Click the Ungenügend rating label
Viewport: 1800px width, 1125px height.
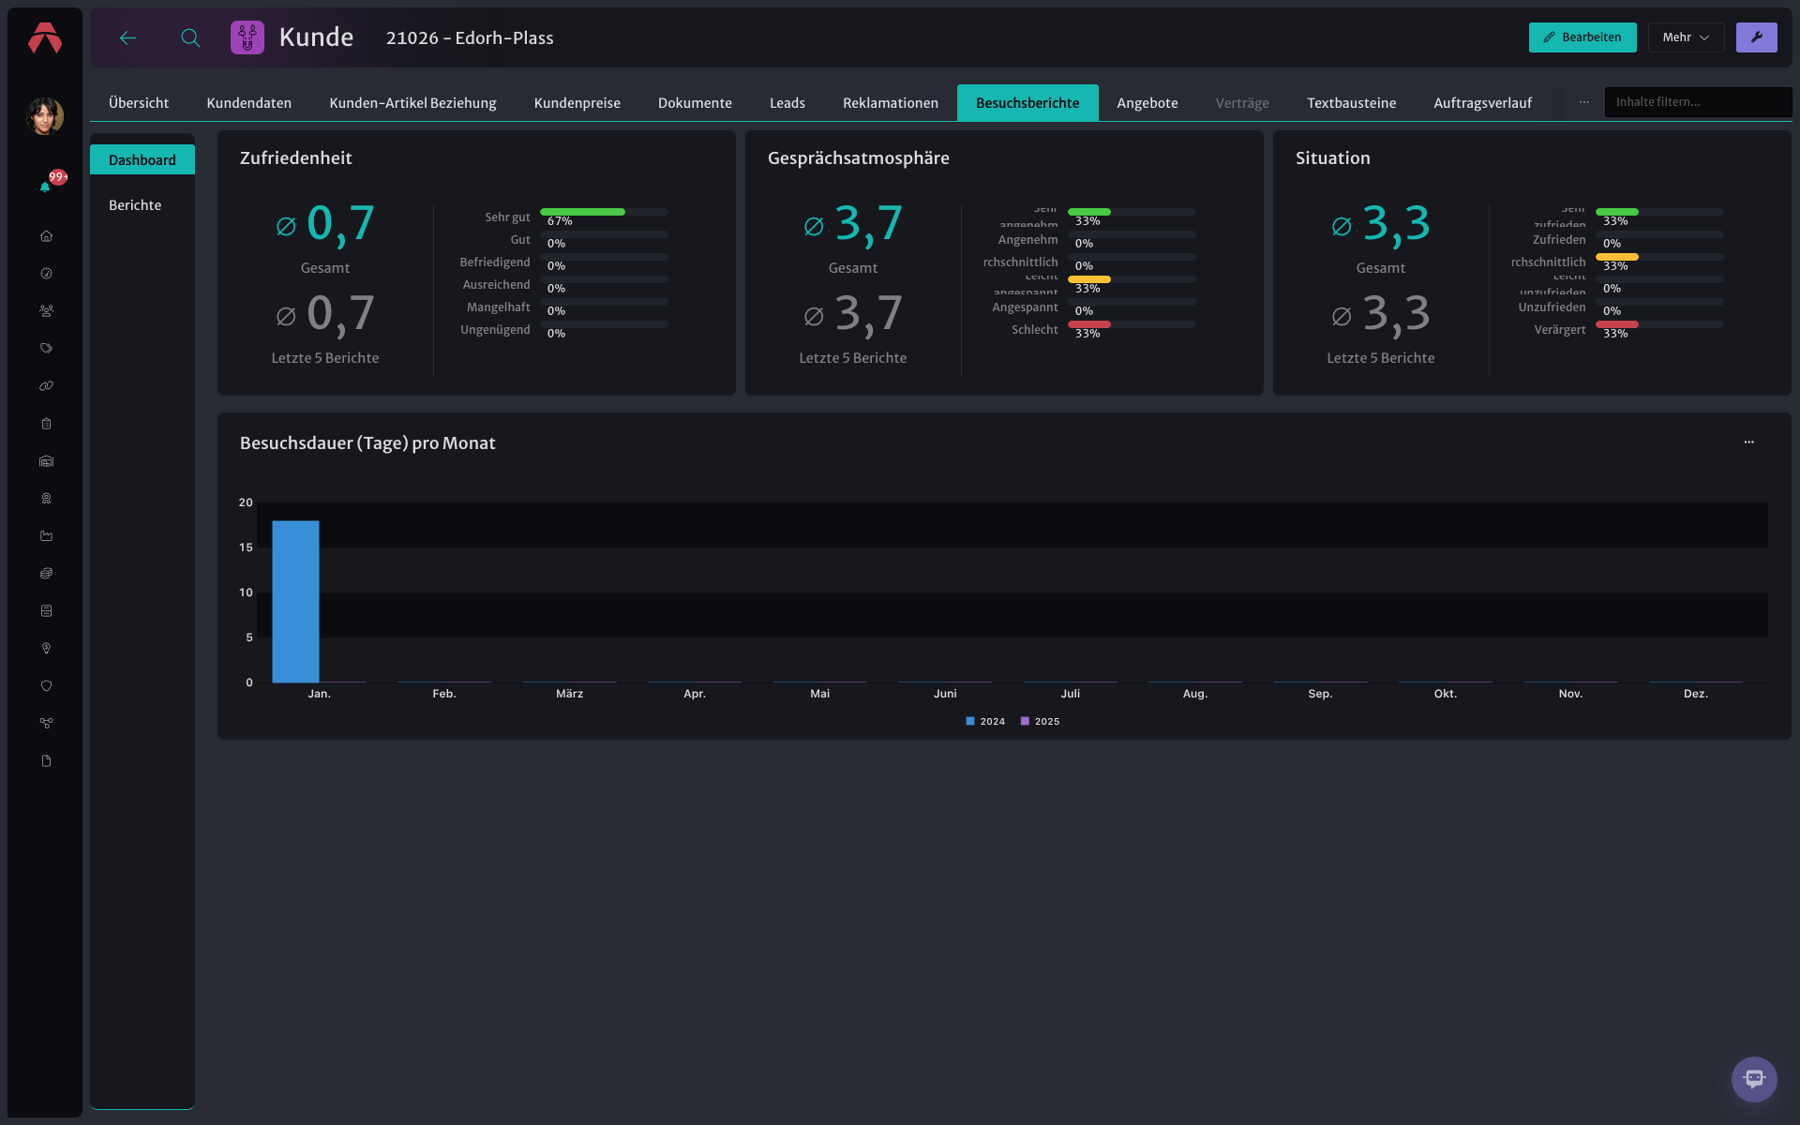[495, 330]
